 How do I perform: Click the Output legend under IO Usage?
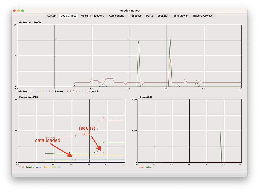point(149,167)
